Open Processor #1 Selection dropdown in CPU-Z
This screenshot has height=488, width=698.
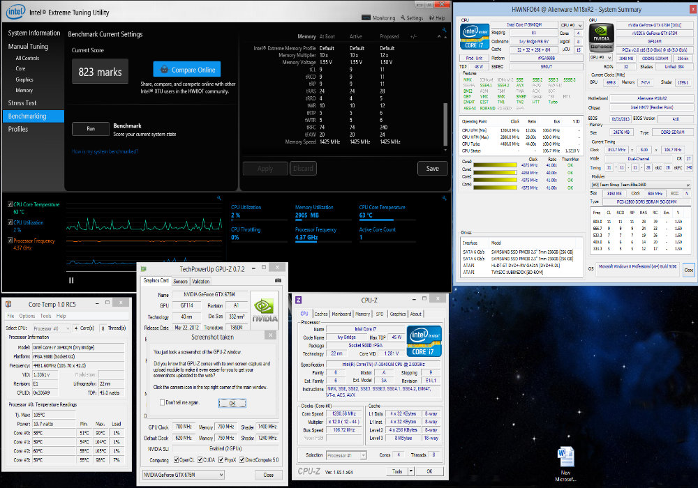pos(346,455)
